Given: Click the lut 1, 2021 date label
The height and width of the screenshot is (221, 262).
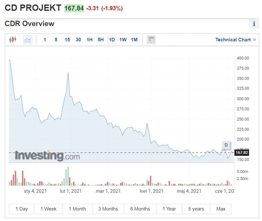Looking at the screenshot, I should coord(71,191).
